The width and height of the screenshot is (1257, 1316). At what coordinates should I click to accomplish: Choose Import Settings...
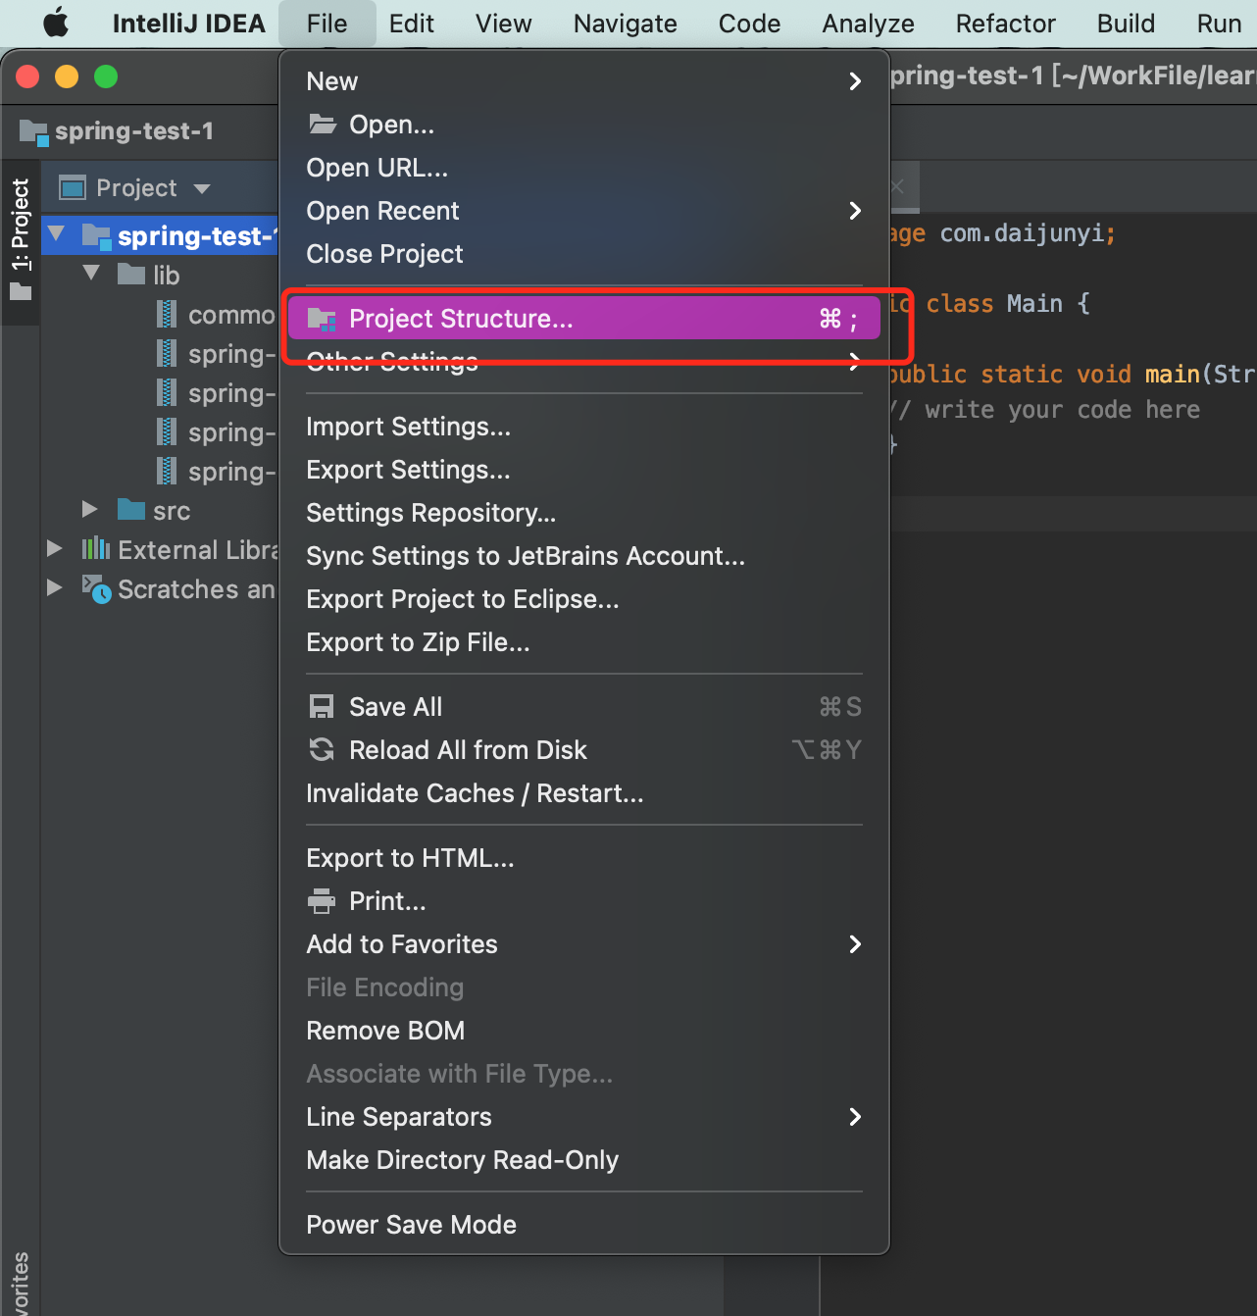pos(584,427)
